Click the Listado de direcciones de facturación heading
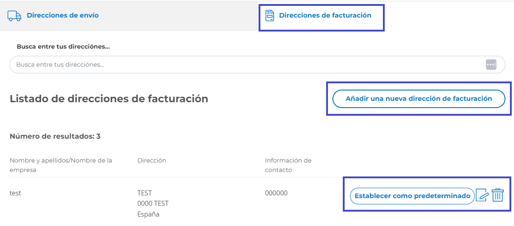The width and height of the screenshot is (514, 226). [109, 99]
